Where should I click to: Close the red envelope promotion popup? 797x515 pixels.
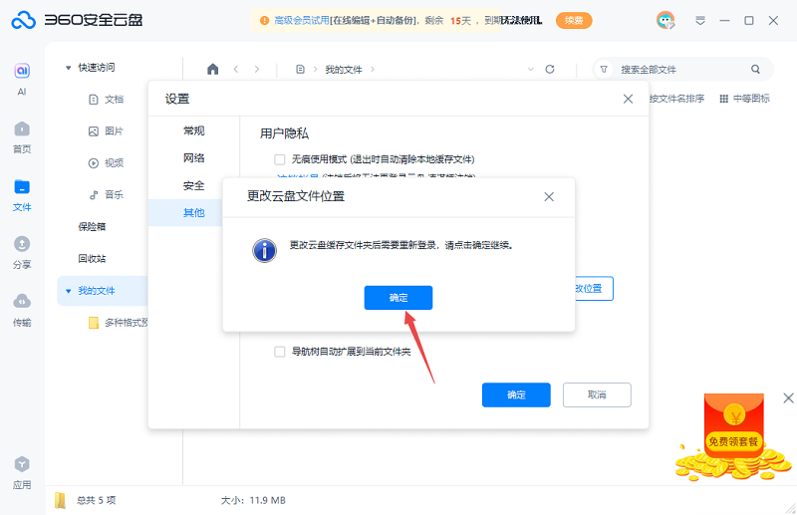pyautogui.click(x=788, y=398)
